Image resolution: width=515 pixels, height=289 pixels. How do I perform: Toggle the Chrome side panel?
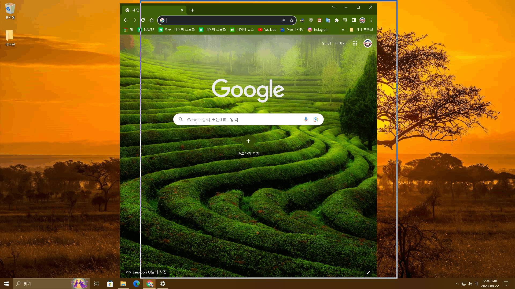tap(354, 20)
